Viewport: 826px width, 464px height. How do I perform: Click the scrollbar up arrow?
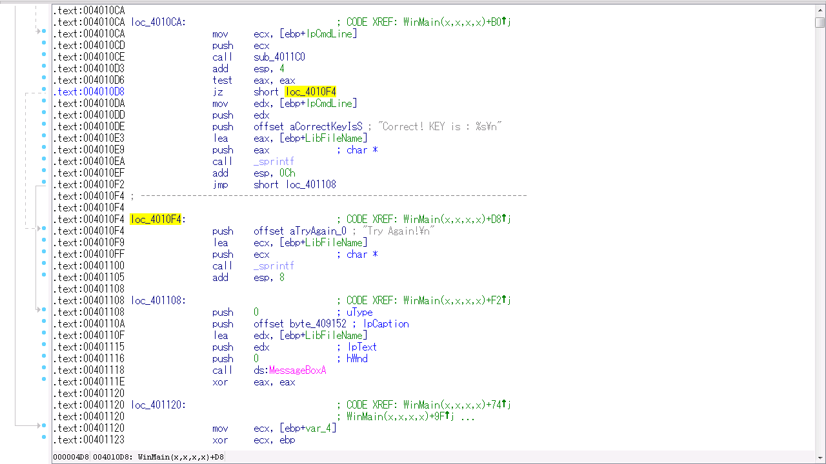point(820,10)
